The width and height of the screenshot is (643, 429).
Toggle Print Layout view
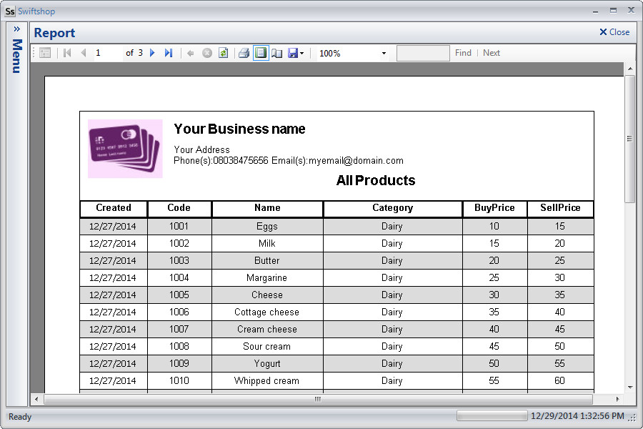(x=261, y=53)
